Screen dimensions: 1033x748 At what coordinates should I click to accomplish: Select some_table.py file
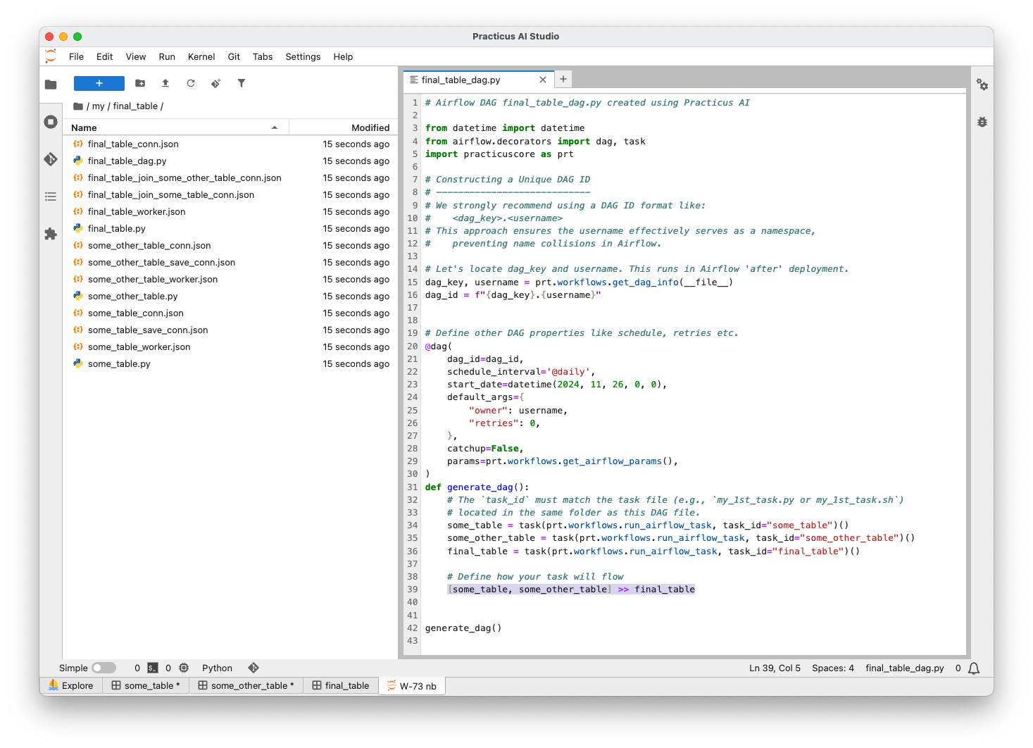pyautogui.click(x=231, y=363)
